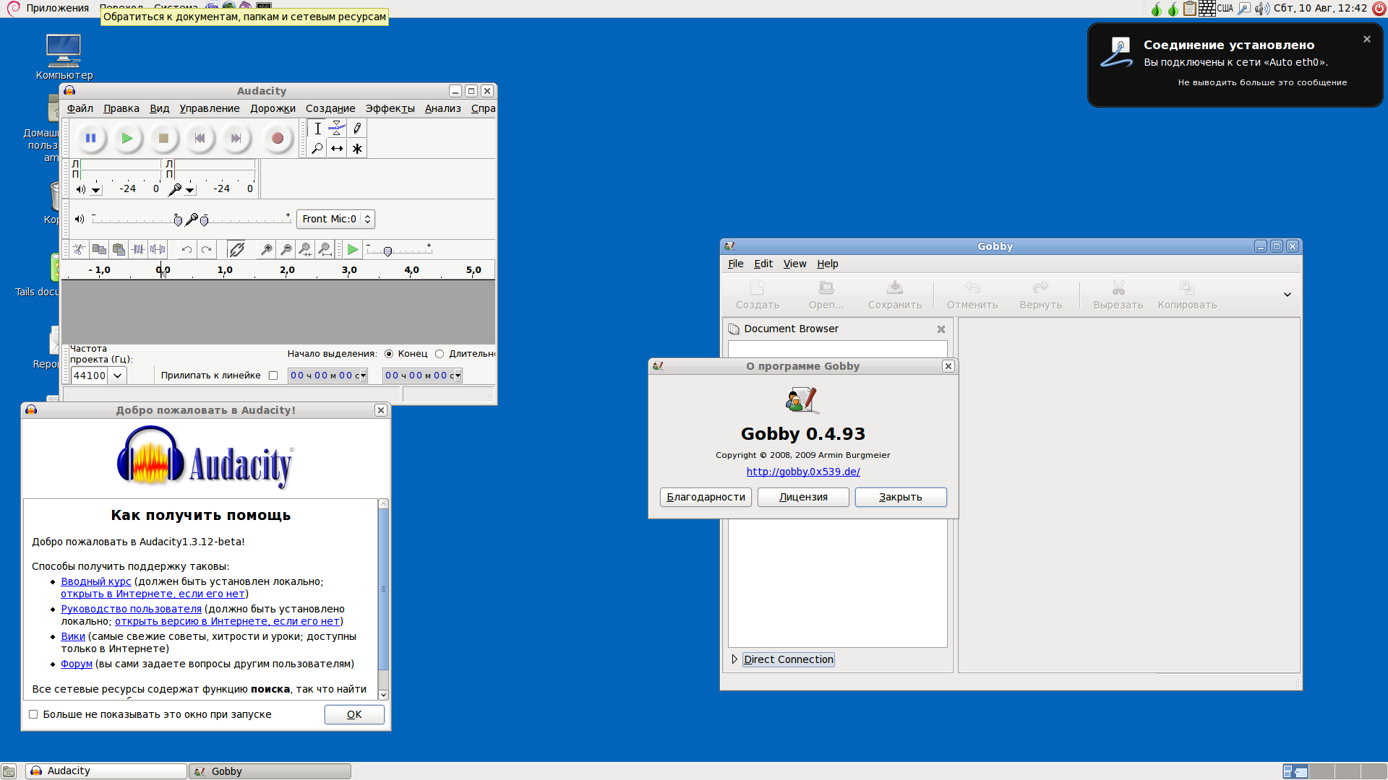Viewport: 1388px width, 780px height.
Task: Open Руководство пользователя link
Action: (131, 609)
